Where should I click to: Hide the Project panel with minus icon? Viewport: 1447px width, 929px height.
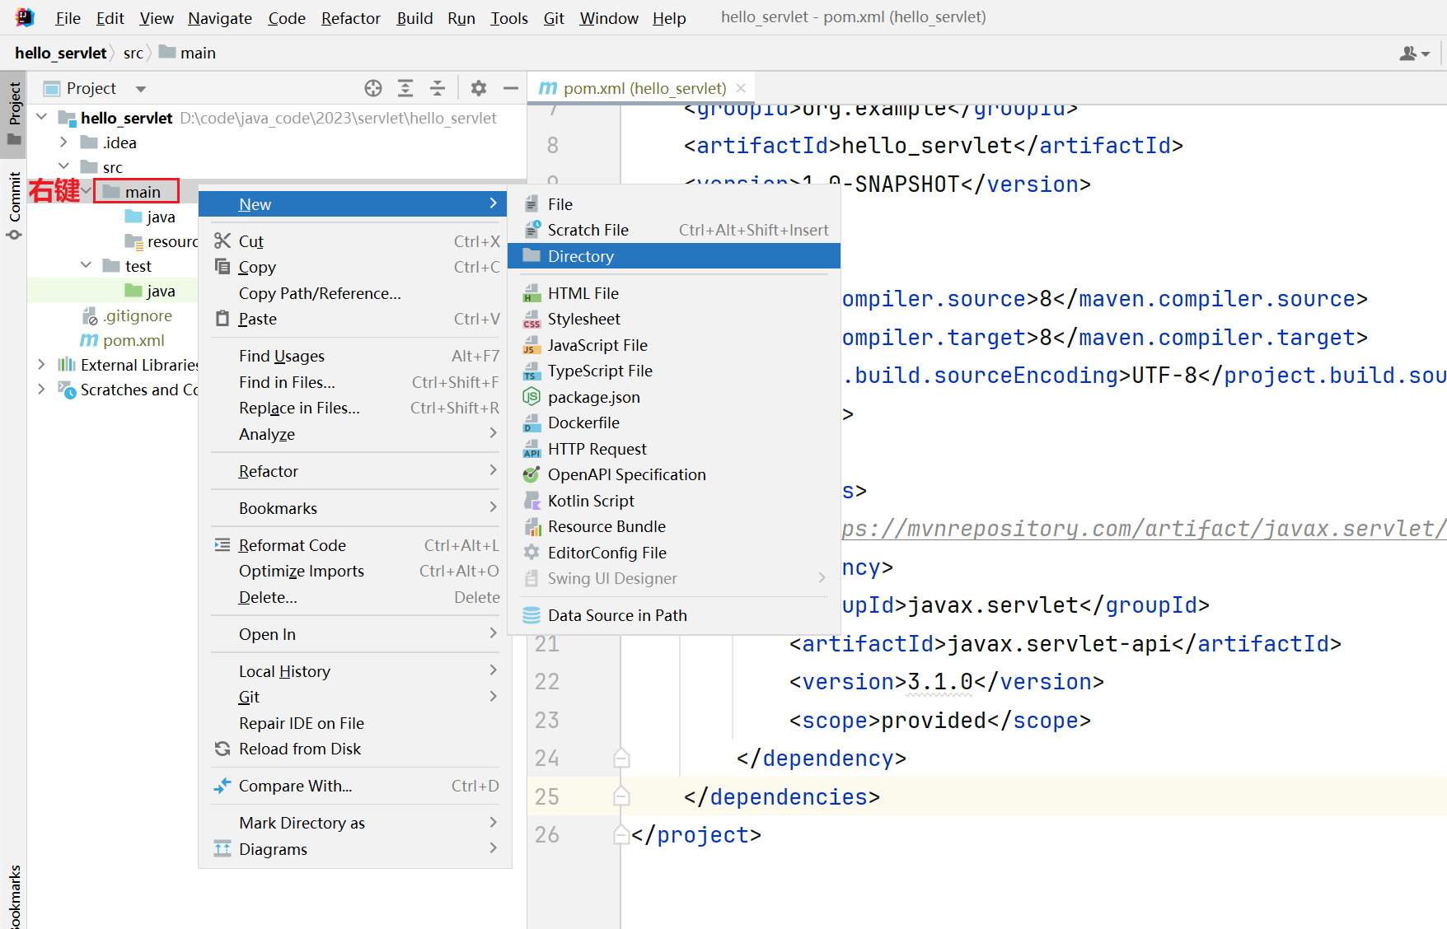pyautogui.click(x=511, y=88)
